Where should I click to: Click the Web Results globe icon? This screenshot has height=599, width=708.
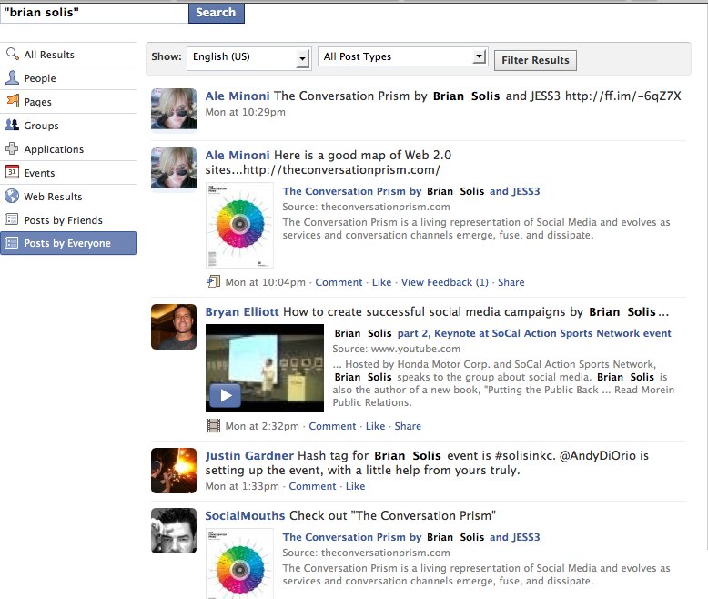[12, 196]
